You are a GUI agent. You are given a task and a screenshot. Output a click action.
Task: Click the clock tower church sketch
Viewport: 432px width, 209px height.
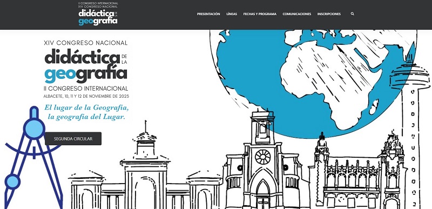point(262,160)
